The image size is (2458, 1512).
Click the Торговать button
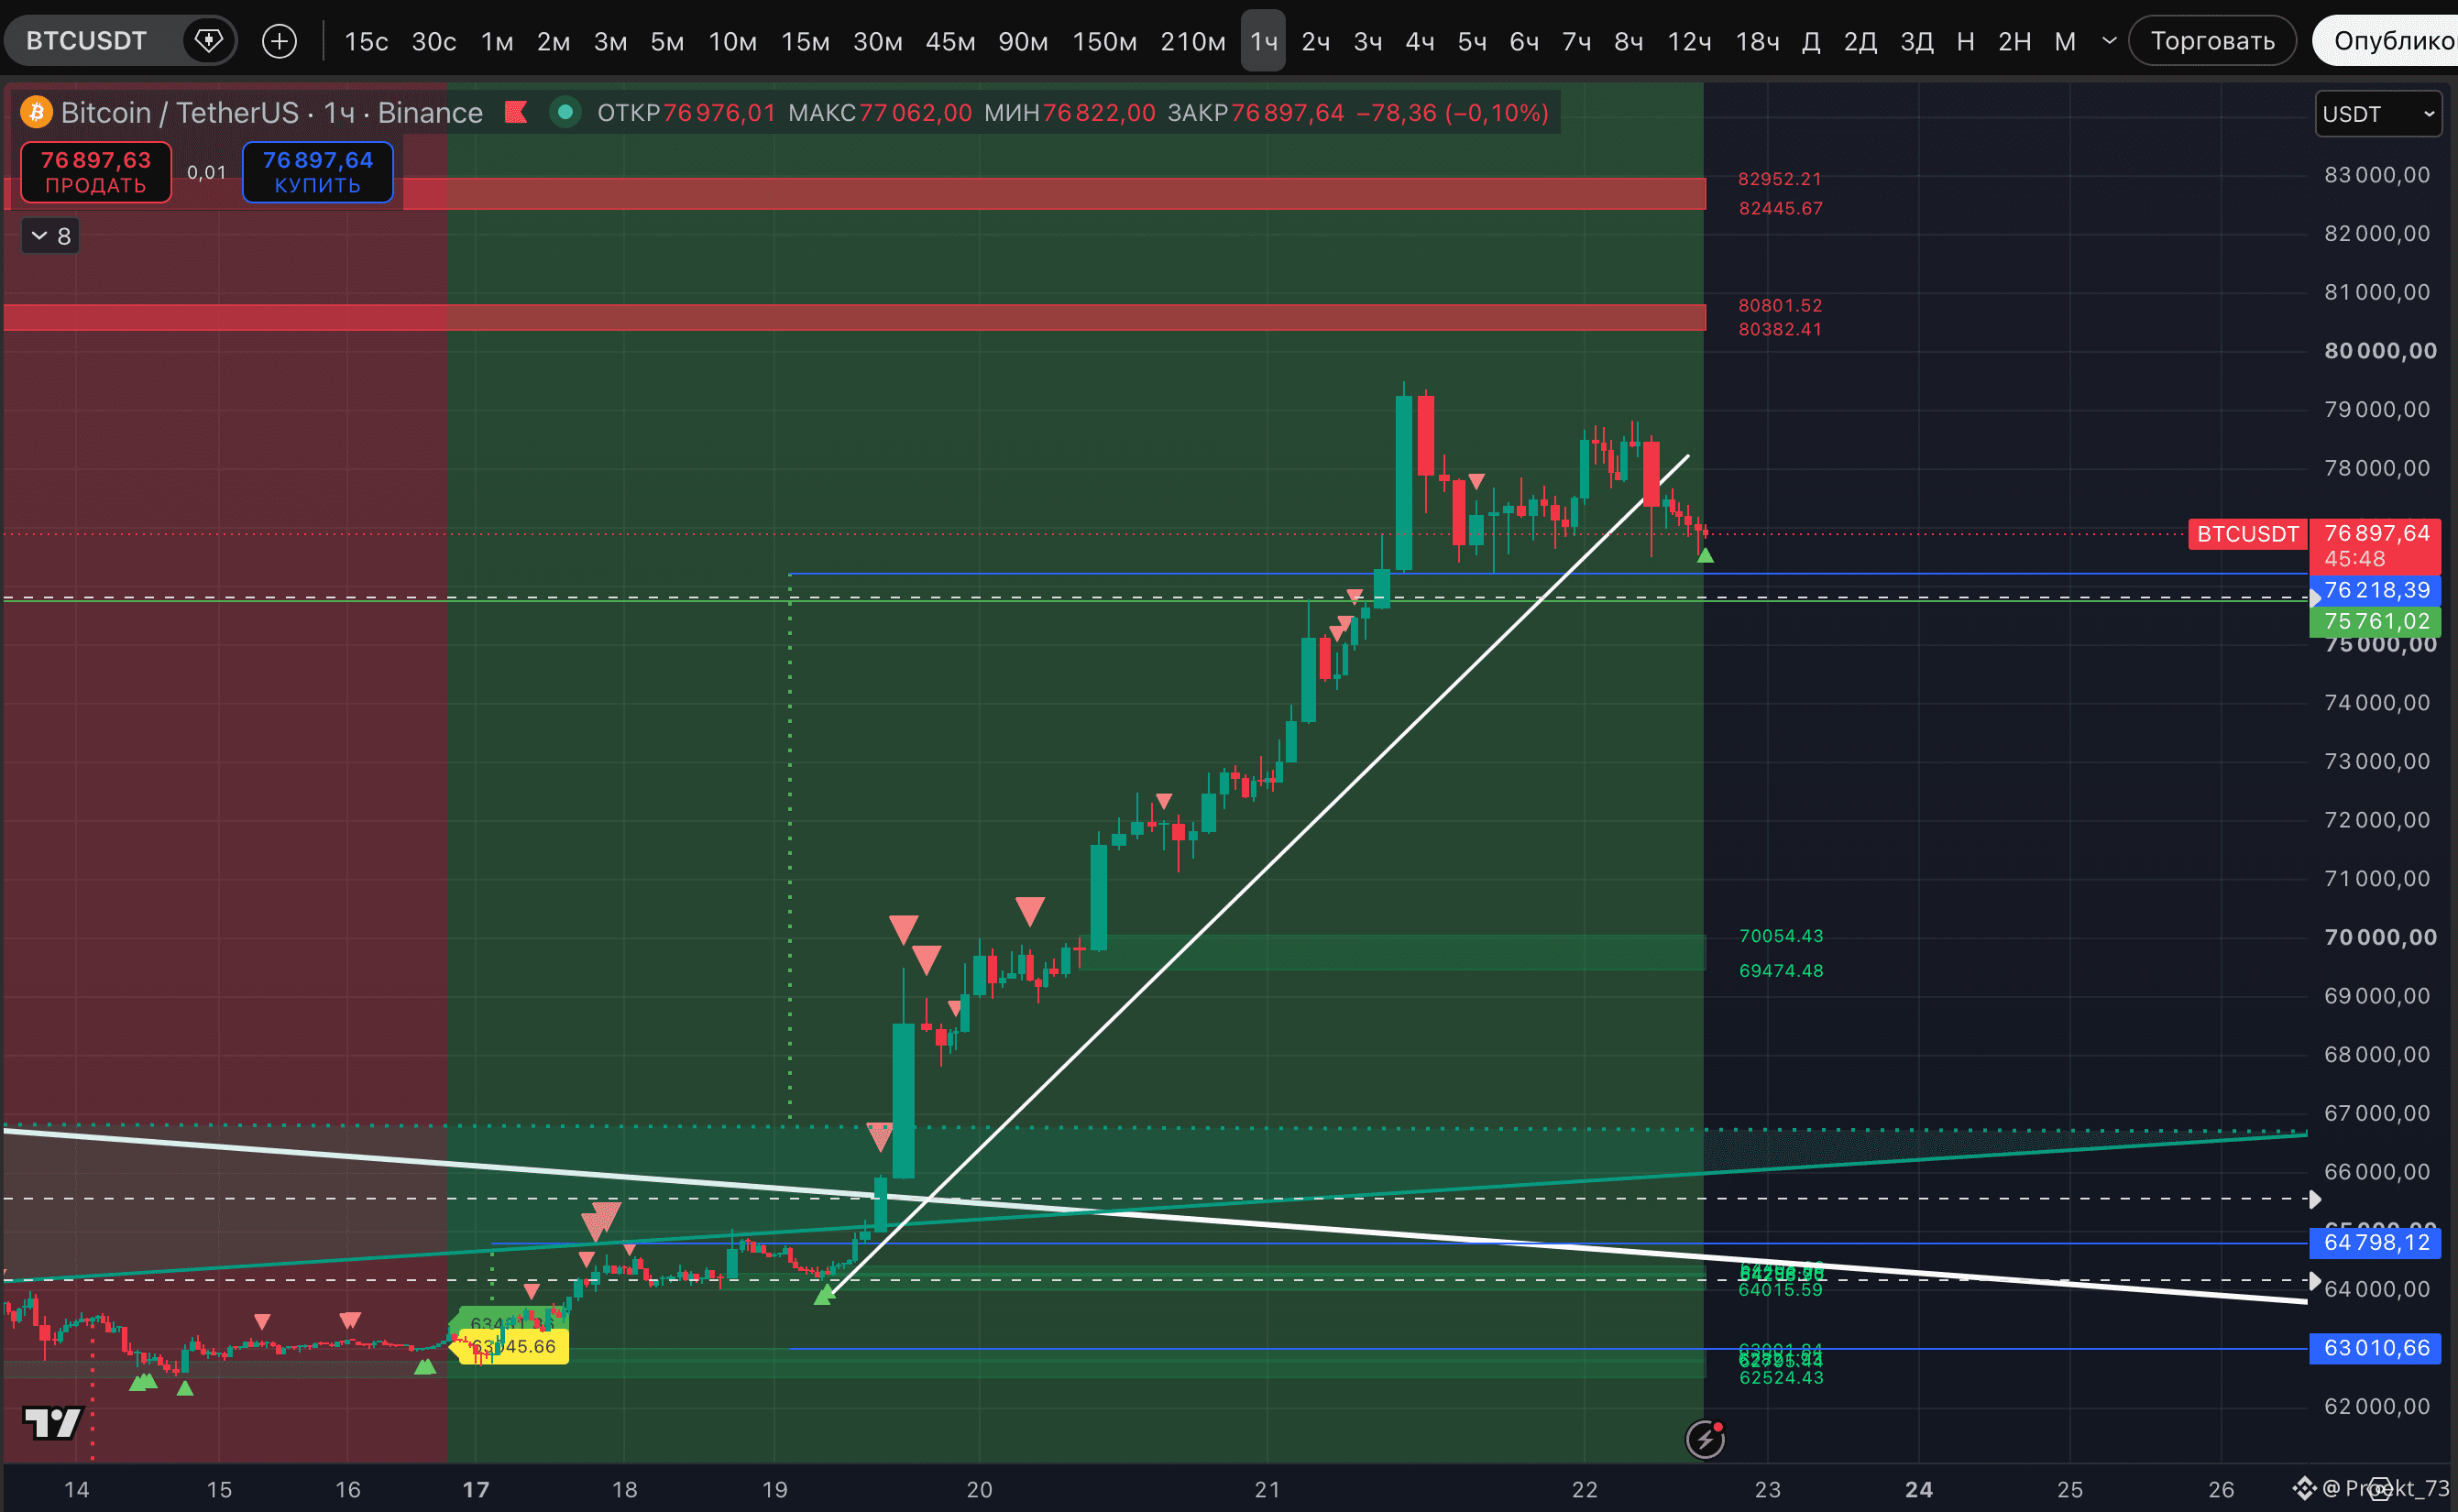click(2212, 41)
